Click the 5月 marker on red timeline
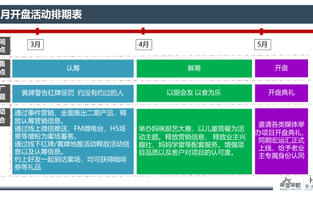Viewport: 313px width, 198px height. point(261,31)
